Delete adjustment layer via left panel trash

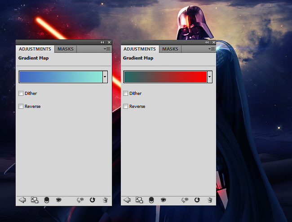pyautogui.click(x=105, y=200)
